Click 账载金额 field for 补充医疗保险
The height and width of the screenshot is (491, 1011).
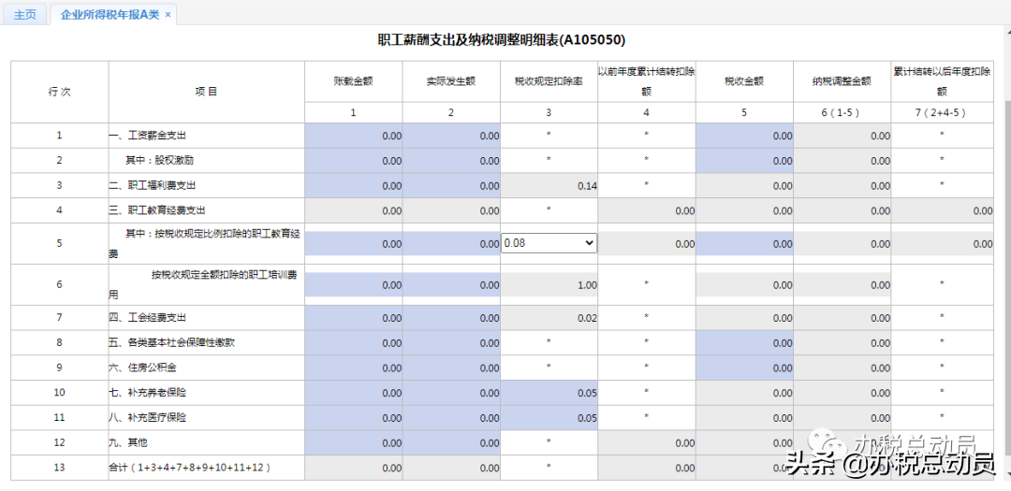click(x=354, y=417)
